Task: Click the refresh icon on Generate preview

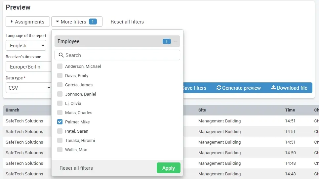Action: pyautogui.click(x=219, y=88)
